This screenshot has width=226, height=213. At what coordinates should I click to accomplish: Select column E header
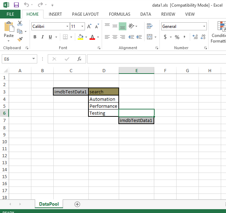click(x=137, y=70)
